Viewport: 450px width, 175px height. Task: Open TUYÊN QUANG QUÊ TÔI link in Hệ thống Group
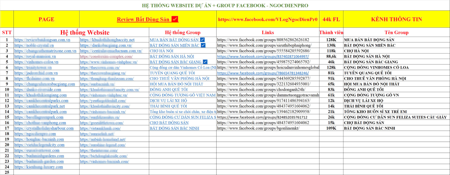pyautogui.click(x=172, y=73)
